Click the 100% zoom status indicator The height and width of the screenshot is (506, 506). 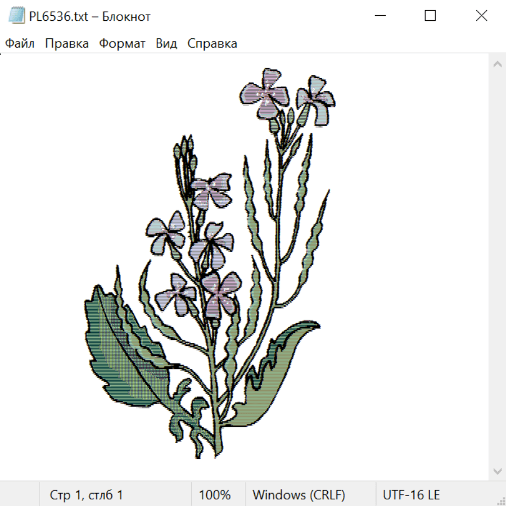point(215,495)
